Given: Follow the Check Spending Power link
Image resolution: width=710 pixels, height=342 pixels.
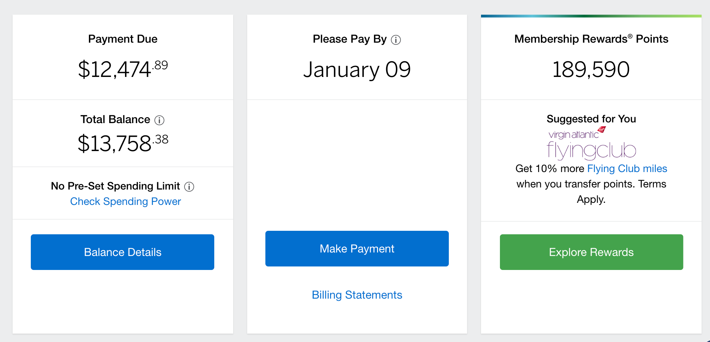Looking at the screenshot, I should pyautogui.click(x=125, y=201).
